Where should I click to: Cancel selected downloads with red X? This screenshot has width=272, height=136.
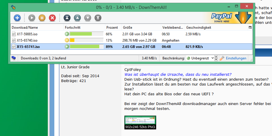point(52,18)
